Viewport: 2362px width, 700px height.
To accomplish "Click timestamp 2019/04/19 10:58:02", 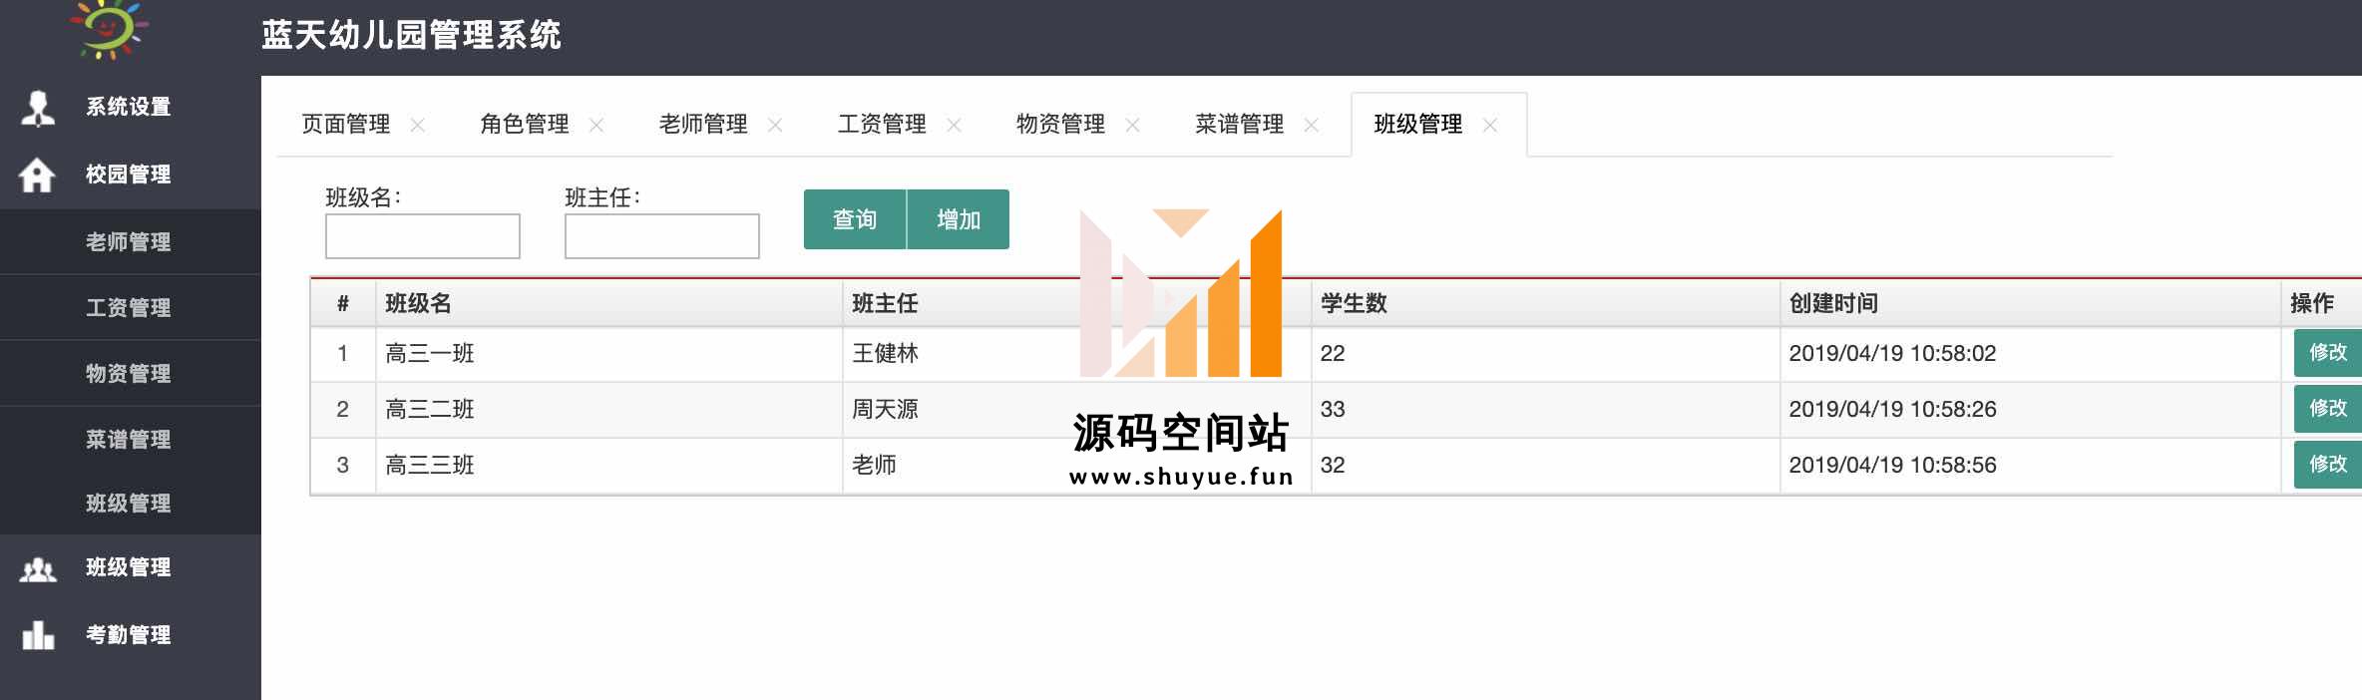I will pos(1892,354).
